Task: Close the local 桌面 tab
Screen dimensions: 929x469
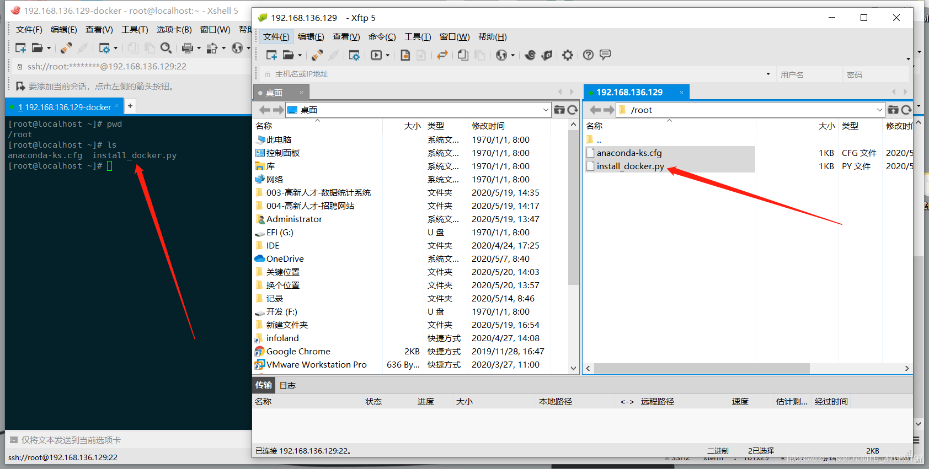Action: pyautogui.click(x=301, y=93)
